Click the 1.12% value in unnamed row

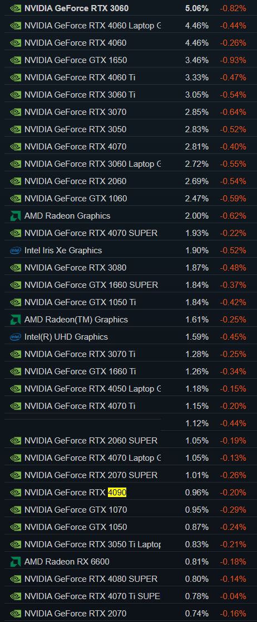click(196, 423)
